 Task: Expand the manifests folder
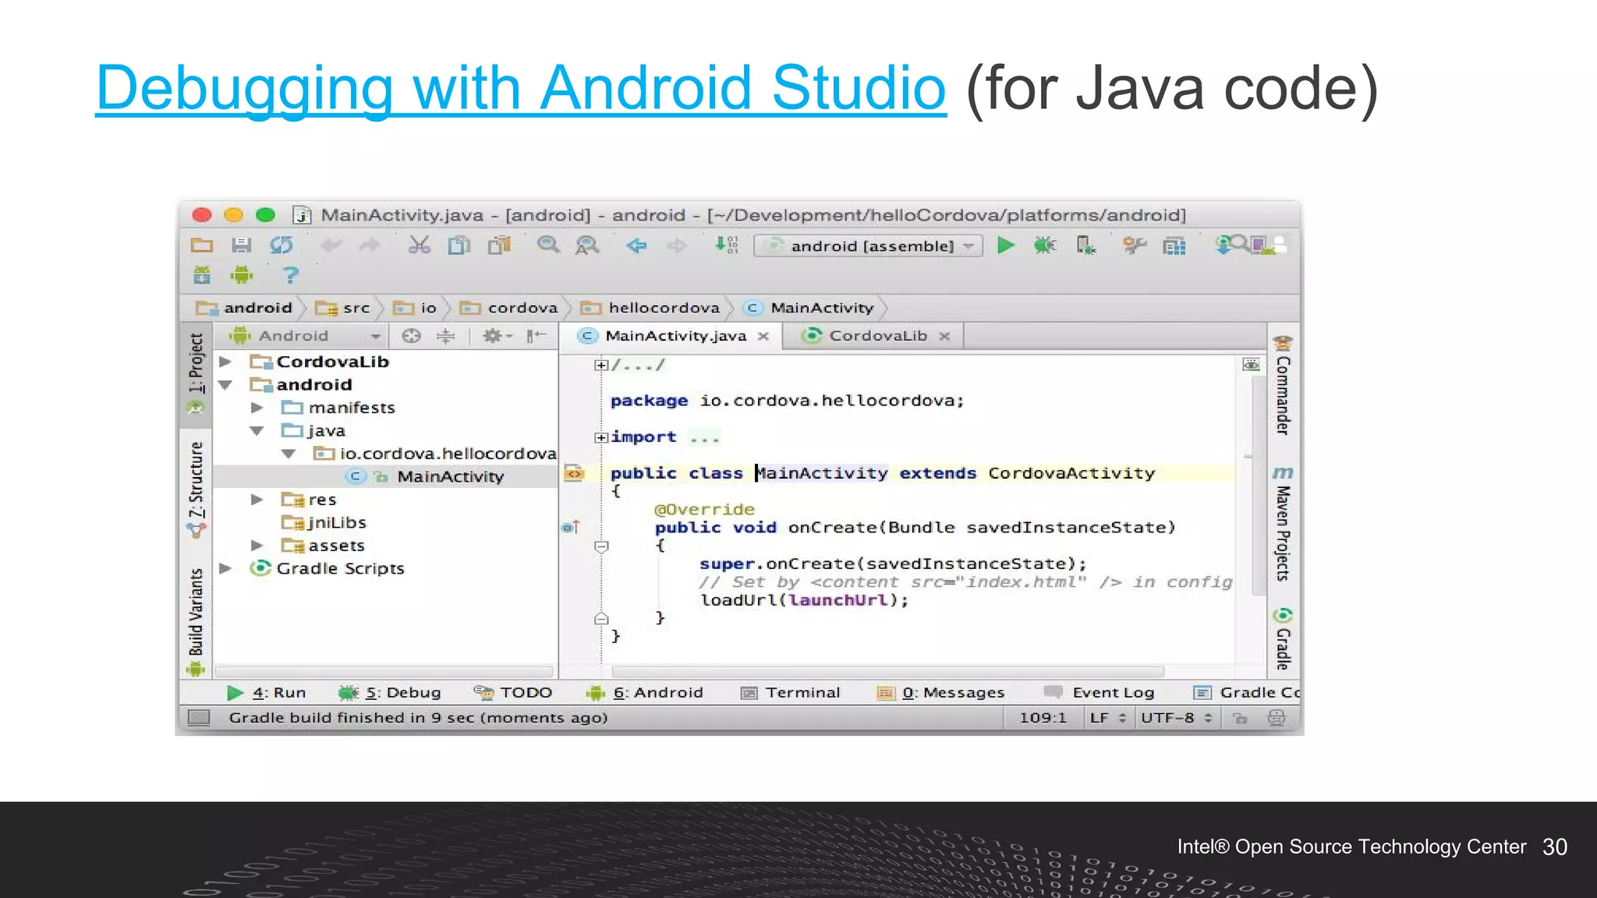[257, 408]
